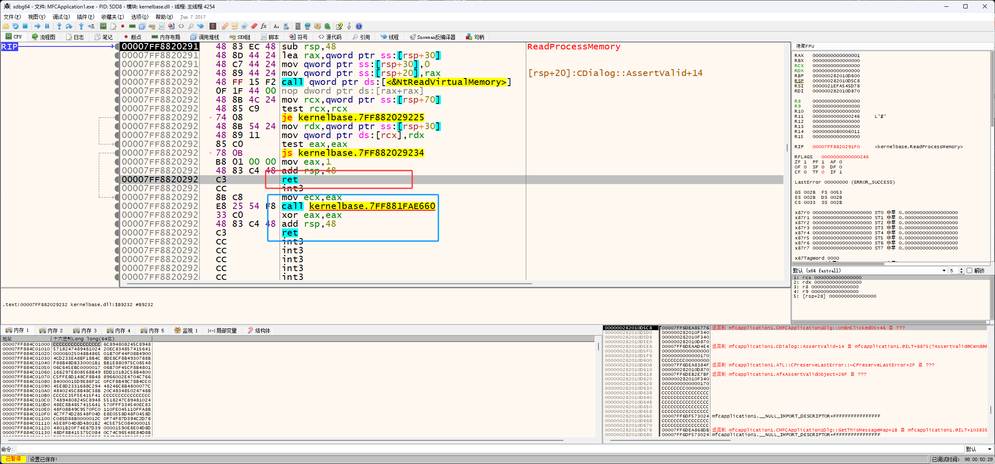Open the x64 fastcall calling convention dropdown

[943, 271]
